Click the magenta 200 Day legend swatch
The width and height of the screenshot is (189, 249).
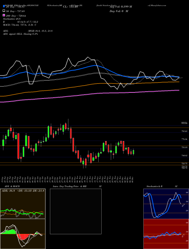click(x=4, y=15)
